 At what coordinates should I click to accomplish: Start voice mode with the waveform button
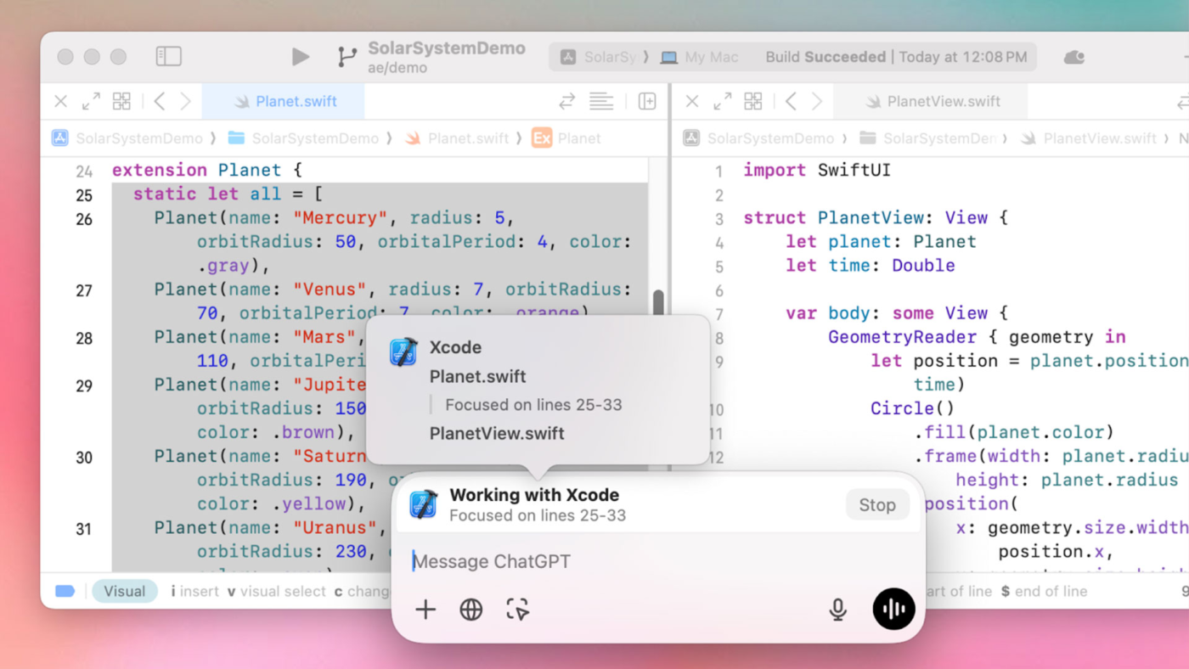coord(893,610)
